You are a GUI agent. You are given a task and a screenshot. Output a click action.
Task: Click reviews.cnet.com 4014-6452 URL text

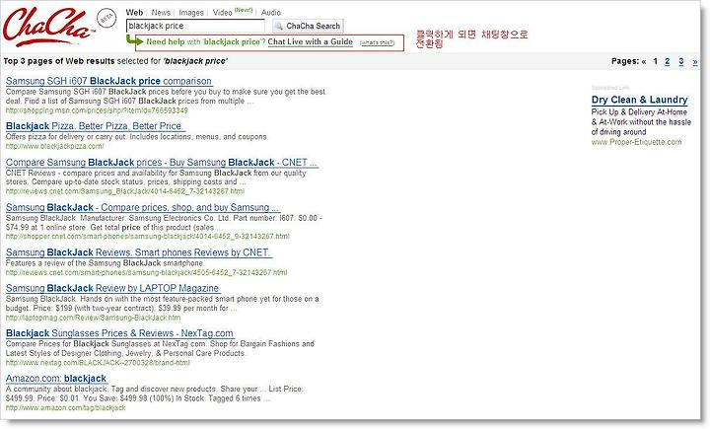(125, 191)
